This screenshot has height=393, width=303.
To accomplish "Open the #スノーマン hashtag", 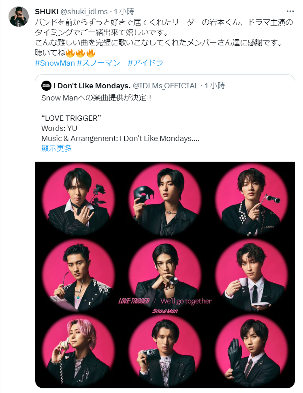I will click(98, 63).
